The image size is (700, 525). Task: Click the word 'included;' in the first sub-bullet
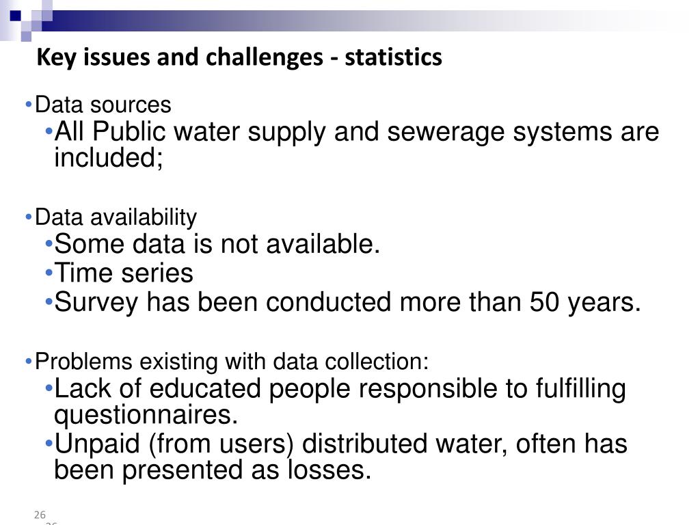pos(109,158)
